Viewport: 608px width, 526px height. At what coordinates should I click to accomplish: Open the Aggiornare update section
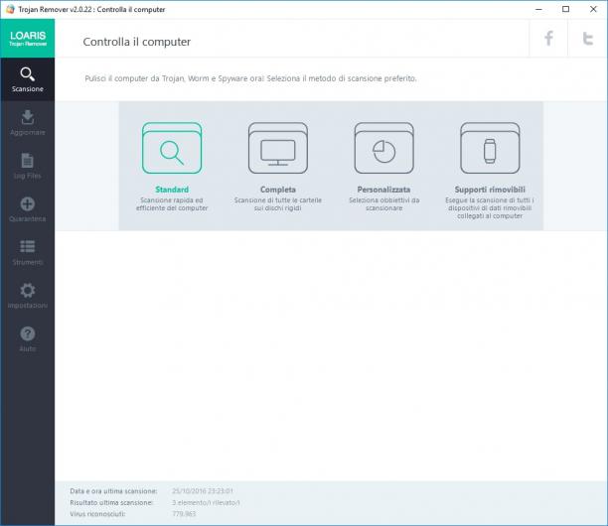(x=28, y=123)
